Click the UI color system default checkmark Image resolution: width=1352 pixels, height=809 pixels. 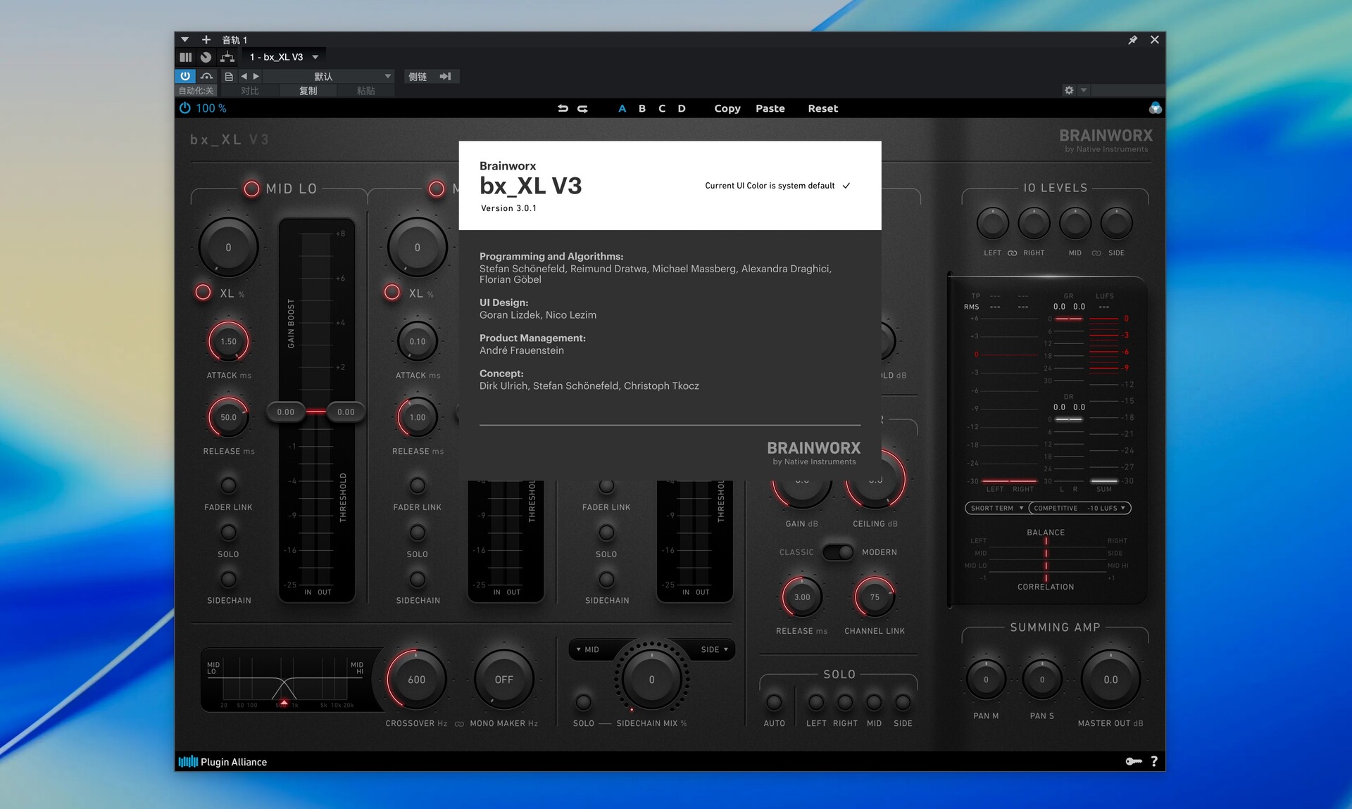click(x=846, y=186)
